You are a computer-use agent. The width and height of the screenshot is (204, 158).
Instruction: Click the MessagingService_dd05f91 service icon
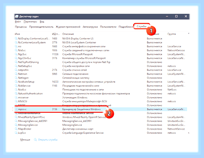tap(16, 121)
